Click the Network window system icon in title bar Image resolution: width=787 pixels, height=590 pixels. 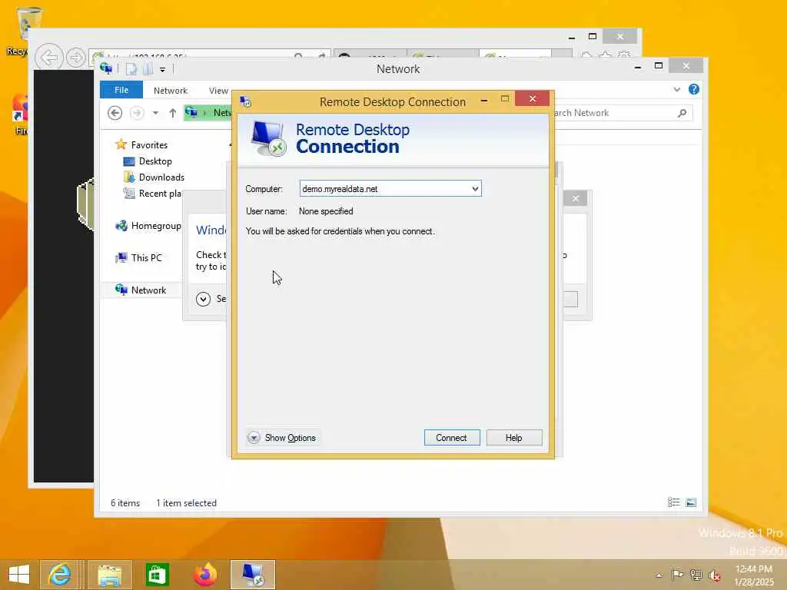coord(106,68)
